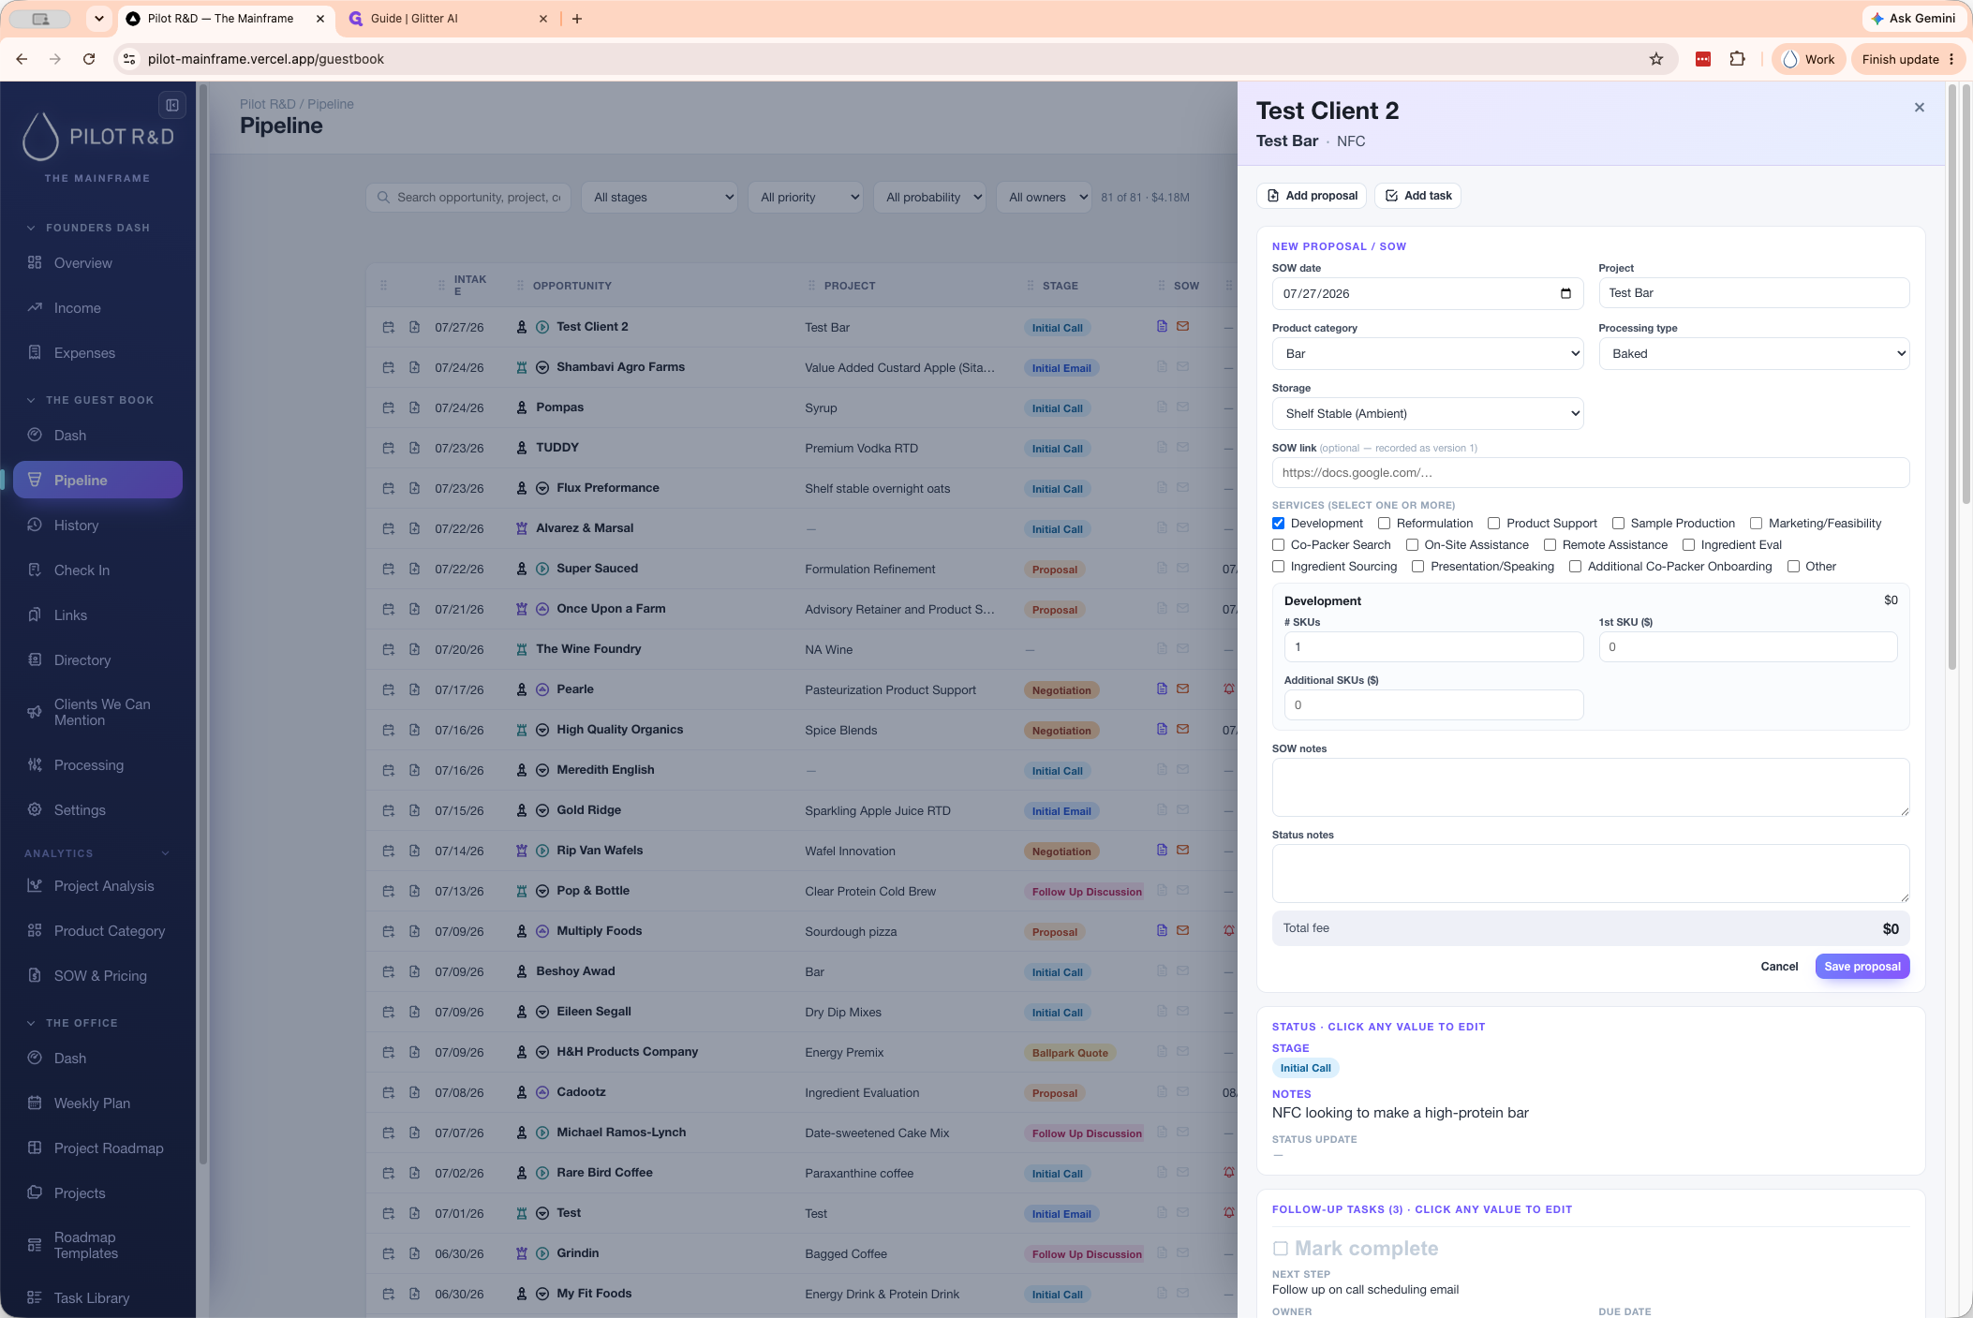Collapse the Analytics section chevron
Screen dimensions: 1973x1318
[166, 853]
